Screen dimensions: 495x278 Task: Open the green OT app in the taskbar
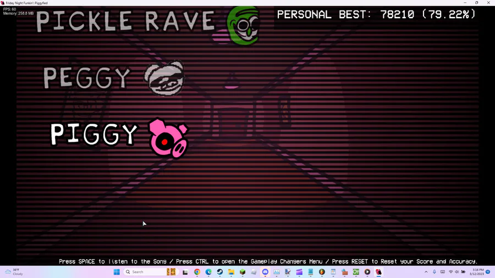(356, 272)
